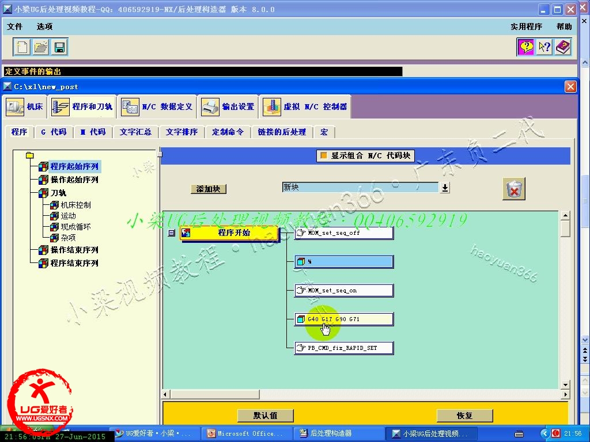Switch to the 文字汇总 sub-tab

pyautogui.click(x=135, y=132)
